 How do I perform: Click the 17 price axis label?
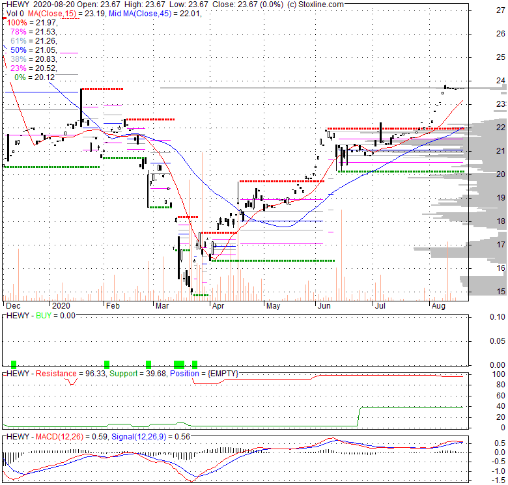(x=501, y=244)
